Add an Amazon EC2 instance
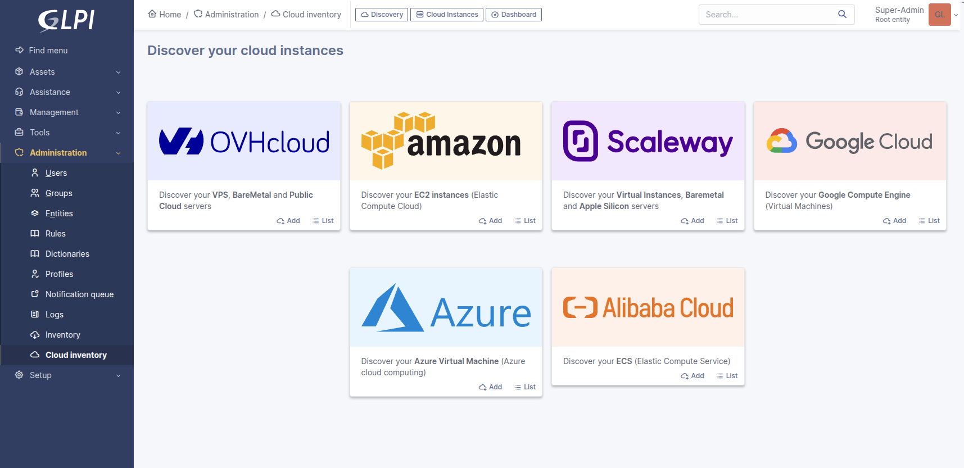Image resolution: width=964 pixels, height=468 pixels. click(490, 221)
